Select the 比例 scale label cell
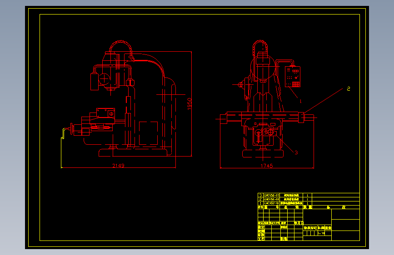This screenshot has width=394, height=255. coord(321,228)
